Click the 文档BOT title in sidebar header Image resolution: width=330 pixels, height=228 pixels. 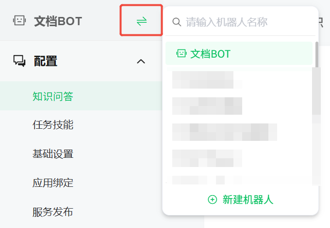(58, 21)
